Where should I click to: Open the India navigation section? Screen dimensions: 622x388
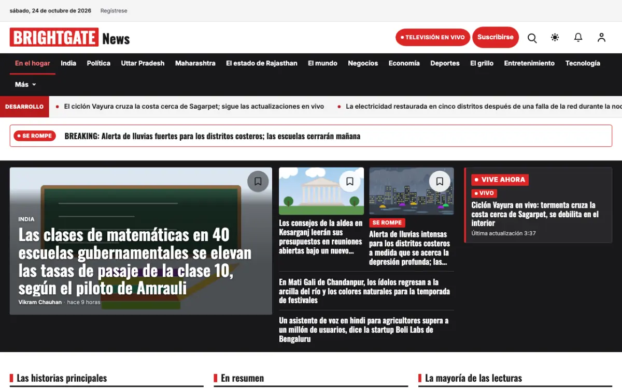click(68, 63)
